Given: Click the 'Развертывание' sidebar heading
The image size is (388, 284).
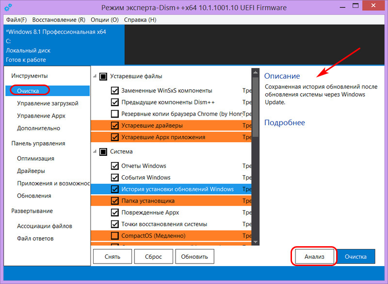Looking at the screenshot, I should click(32, 211).
